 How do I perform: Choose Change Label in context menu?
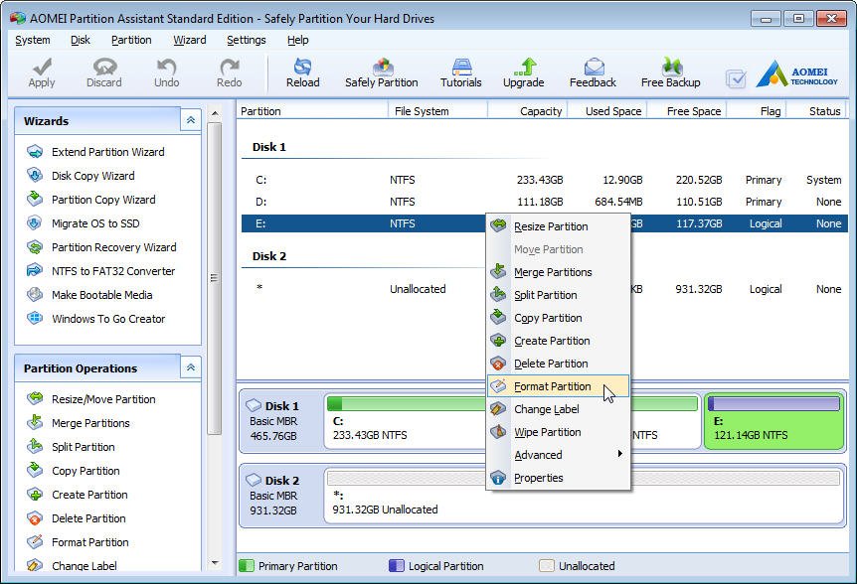(558, 409)
